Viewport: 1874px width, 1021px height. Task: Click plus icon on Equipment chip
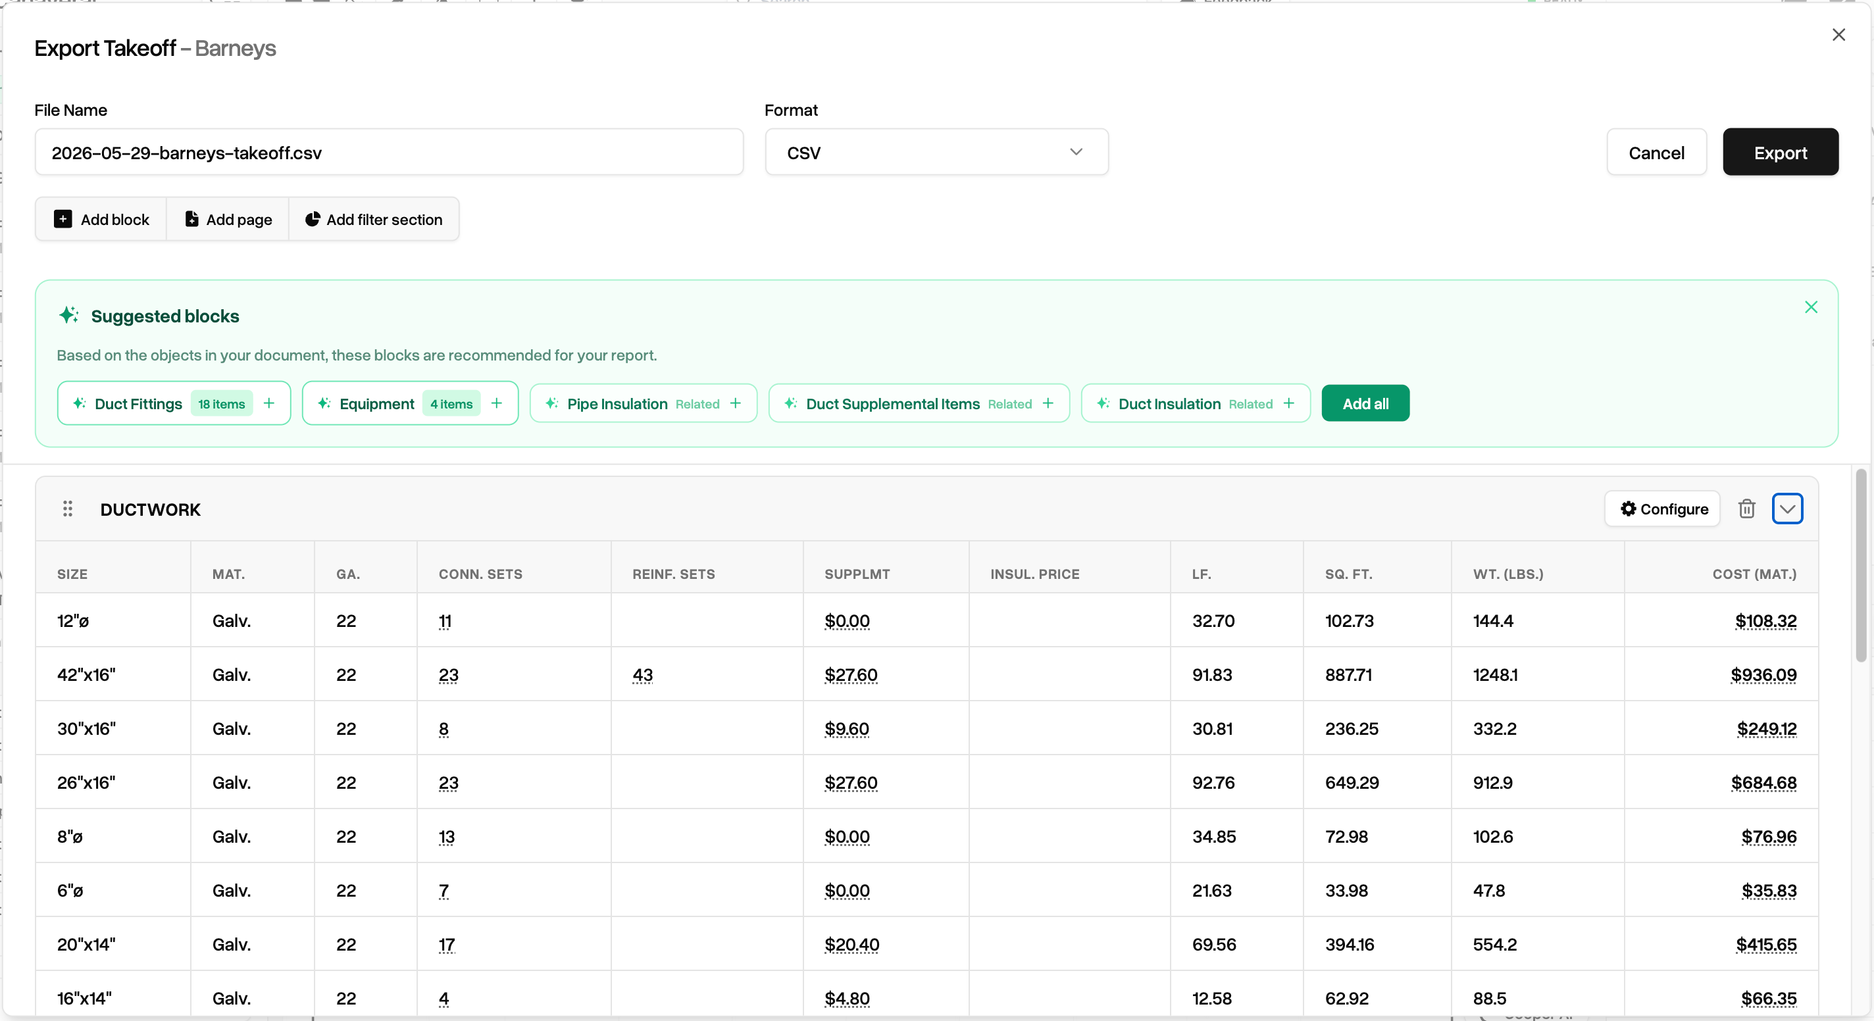pos(497,404)
